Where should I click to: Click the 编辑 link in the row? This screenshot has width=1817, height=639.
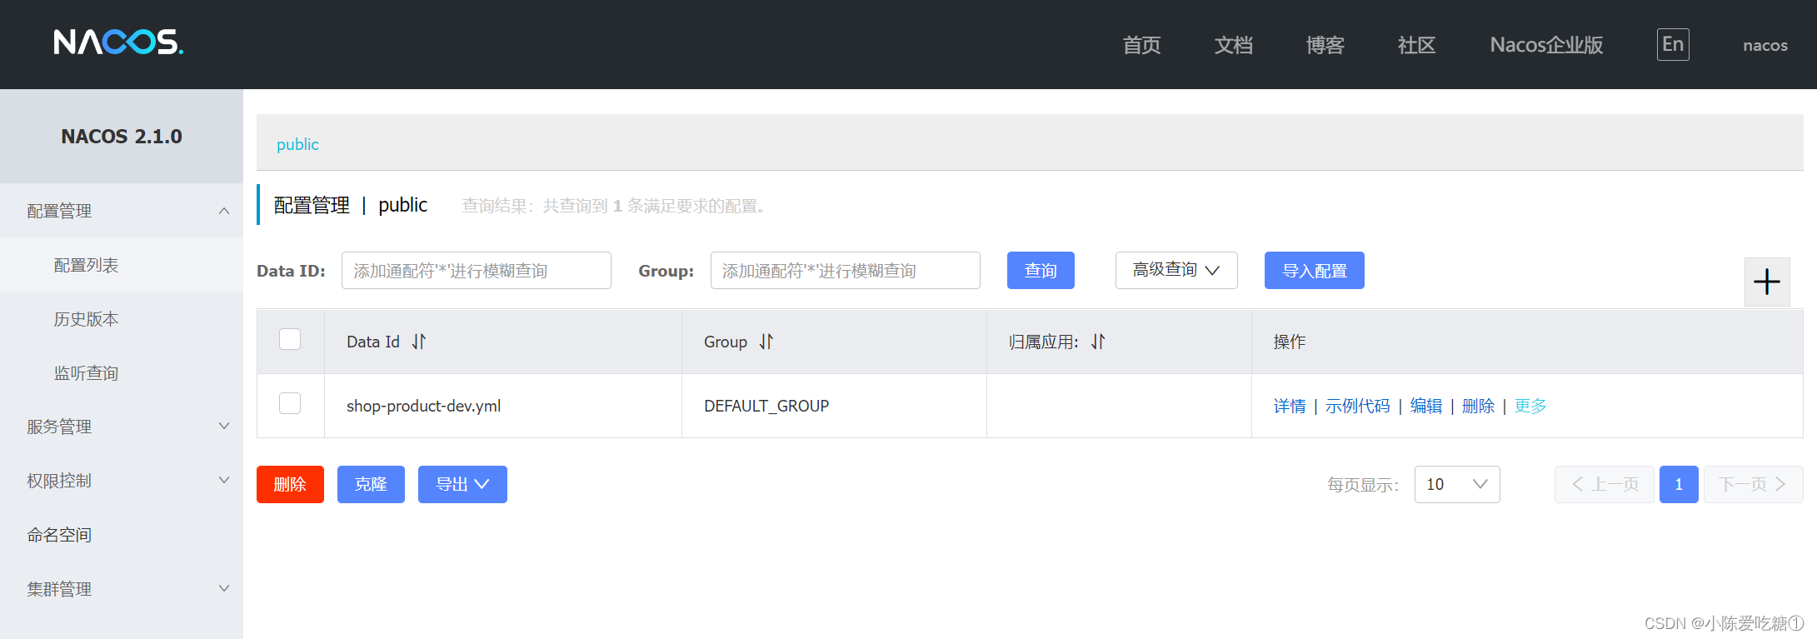coord(1426,406)
